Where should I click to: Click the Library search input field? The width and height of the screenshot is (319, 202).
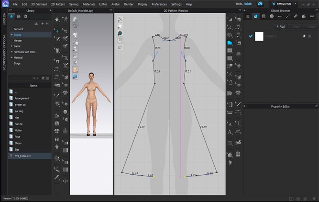click(21, 78)
